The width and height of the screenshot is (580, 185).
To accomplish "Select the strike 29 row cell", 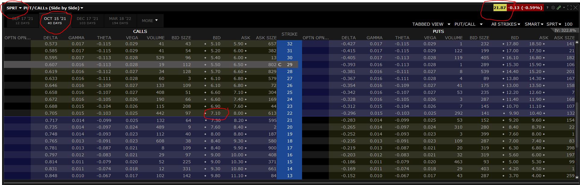I will click(289, 65).
